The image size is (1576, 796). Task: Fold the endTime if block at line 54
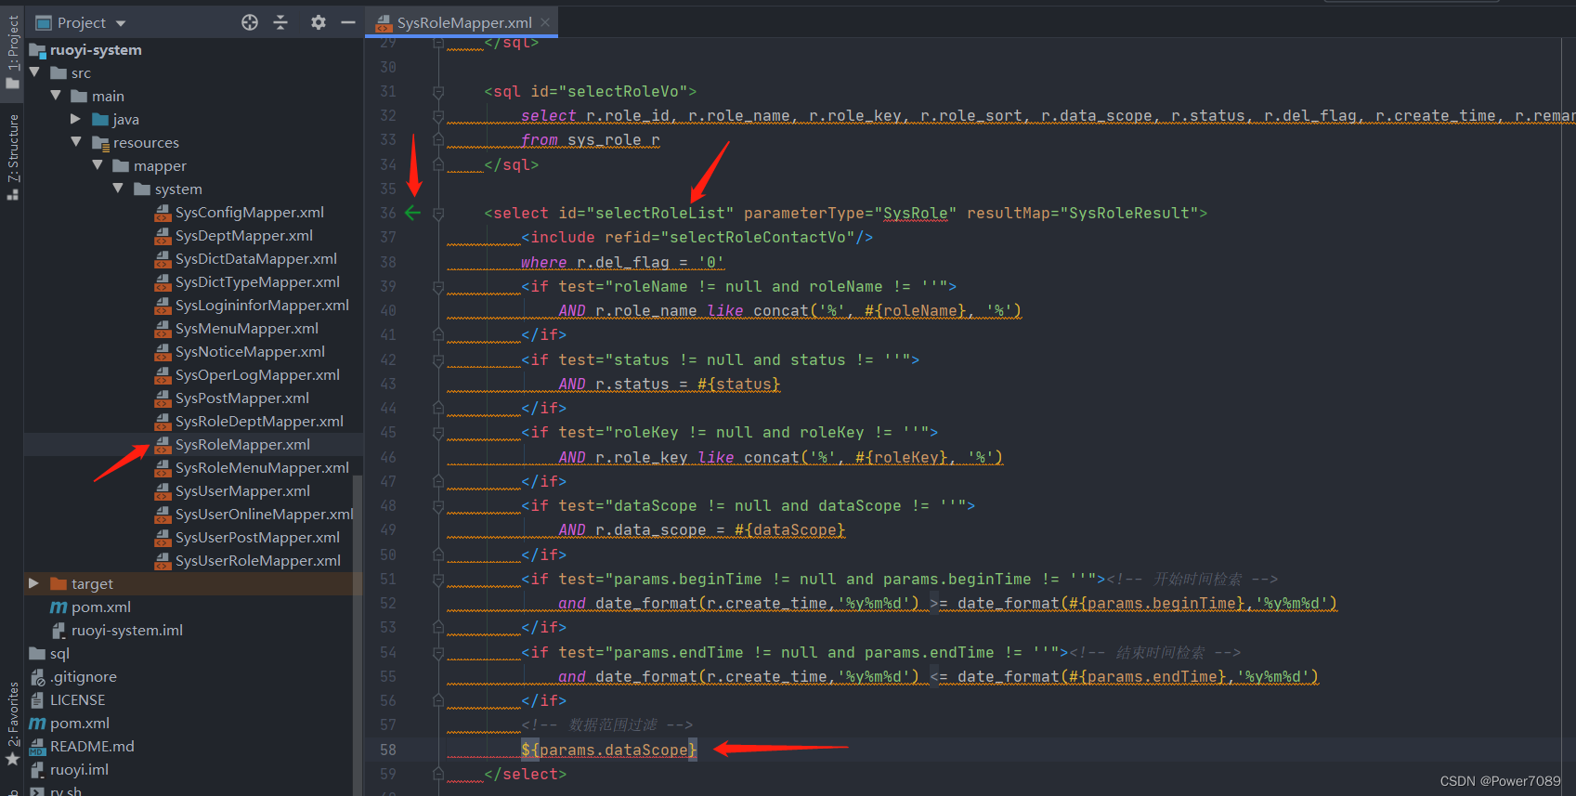pos(438,653)
